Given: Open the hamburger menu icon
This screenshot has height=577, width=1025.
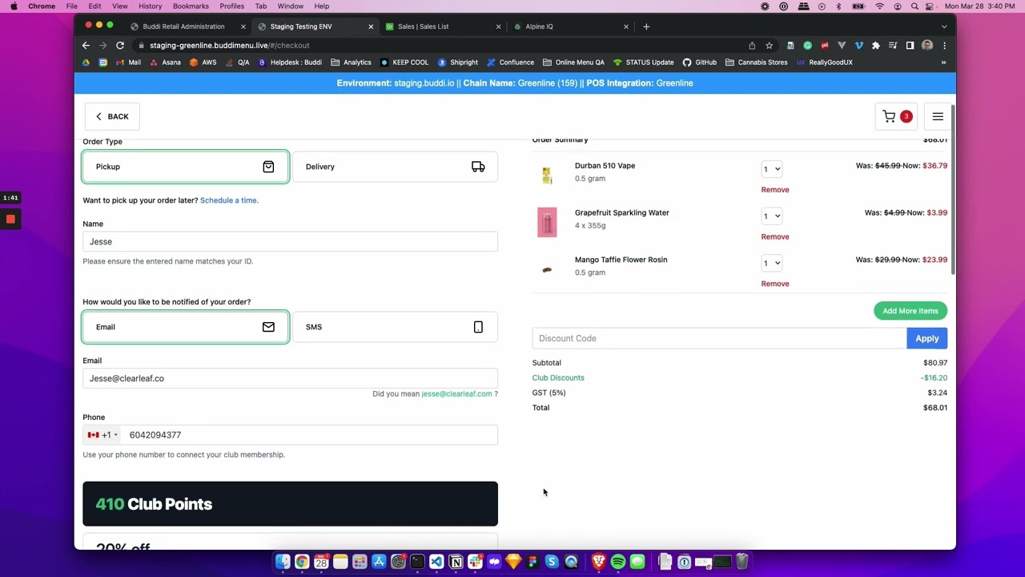Looking at the screenshot, I should click(938, 116).
